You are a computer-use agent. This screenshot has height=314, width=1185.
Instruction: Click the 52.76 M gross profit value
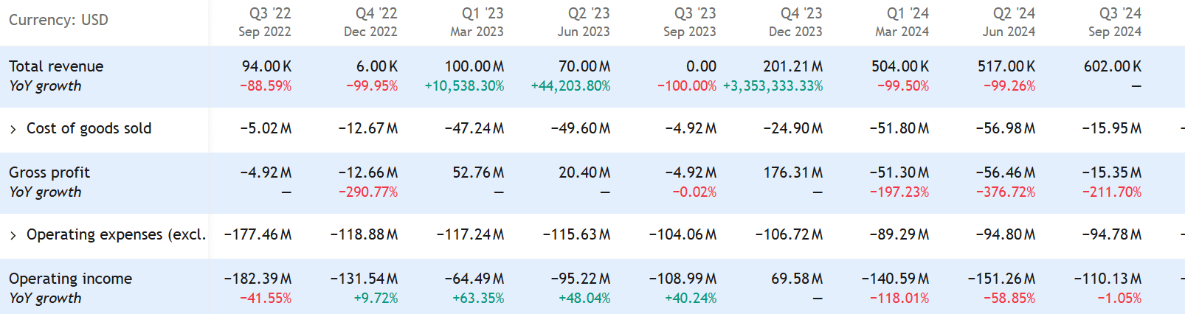tap(478, 172)
